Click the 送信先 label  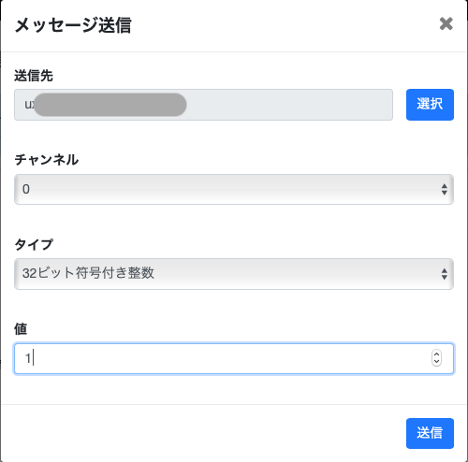(34, 76)
